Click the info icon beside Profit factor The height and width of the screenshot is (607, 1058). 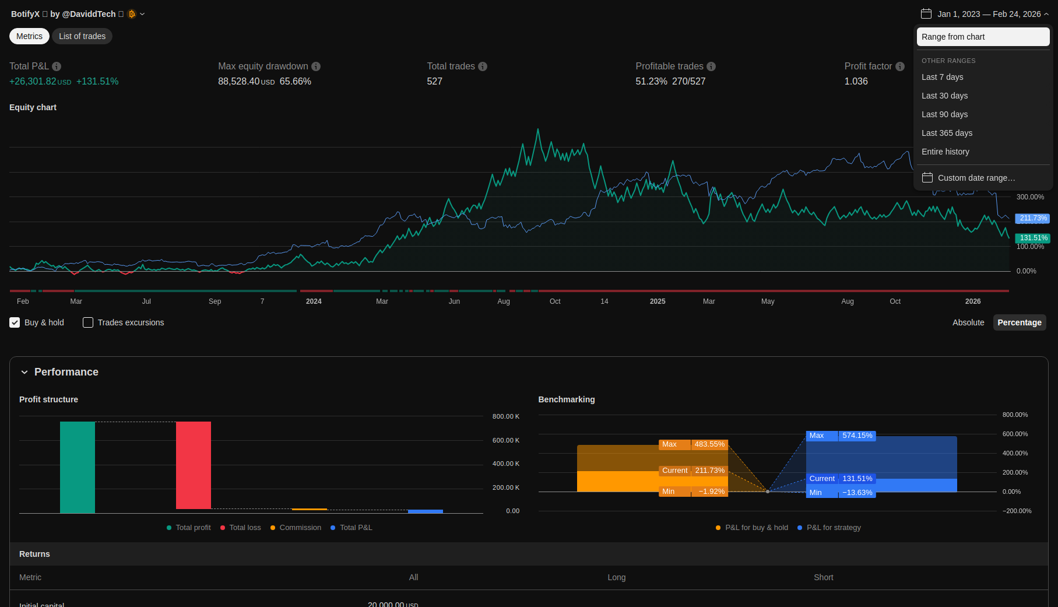tap(900, 66)
